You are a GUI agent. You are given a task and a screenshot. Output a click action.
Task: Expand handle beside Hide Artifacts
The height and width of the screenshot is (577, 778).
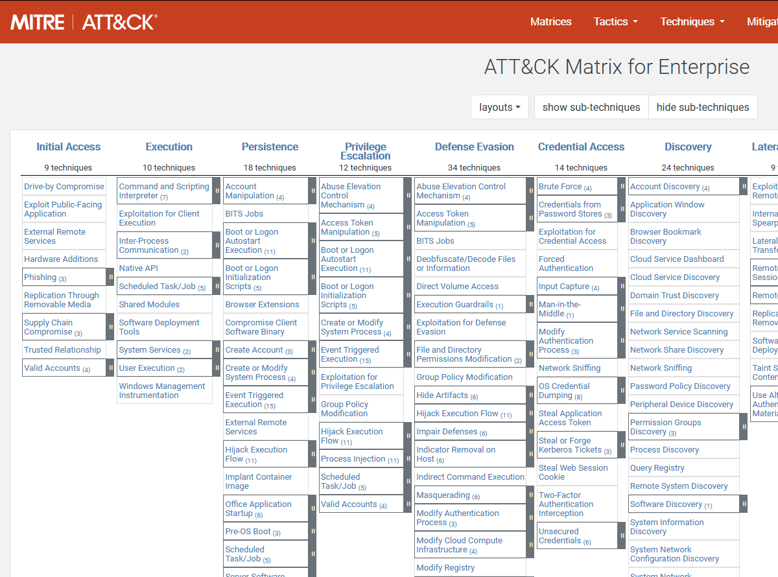pos(530,395)
